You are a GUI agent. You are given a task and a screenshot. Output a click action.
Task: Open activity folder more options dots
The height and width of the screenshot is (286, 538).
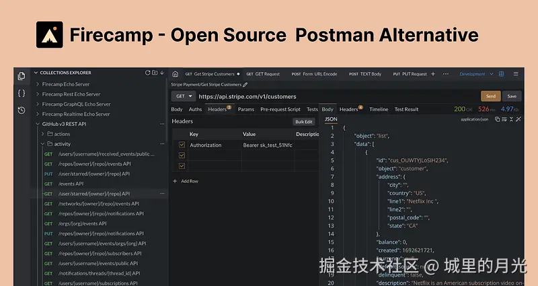pos(162,144)
